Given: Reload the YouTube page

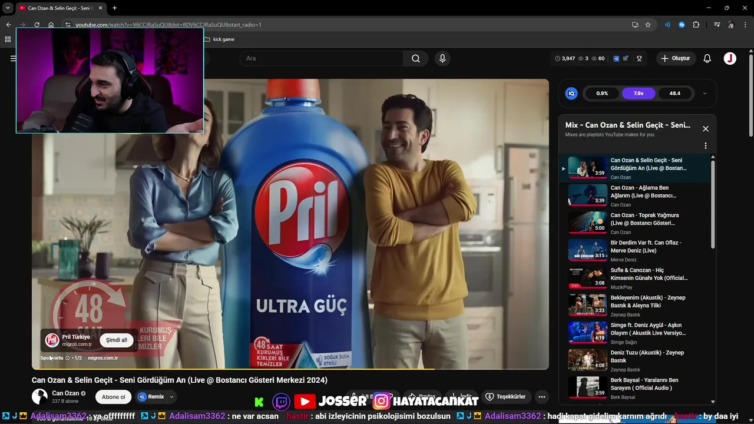Looking at the screenshot, I should pos(37,25).
